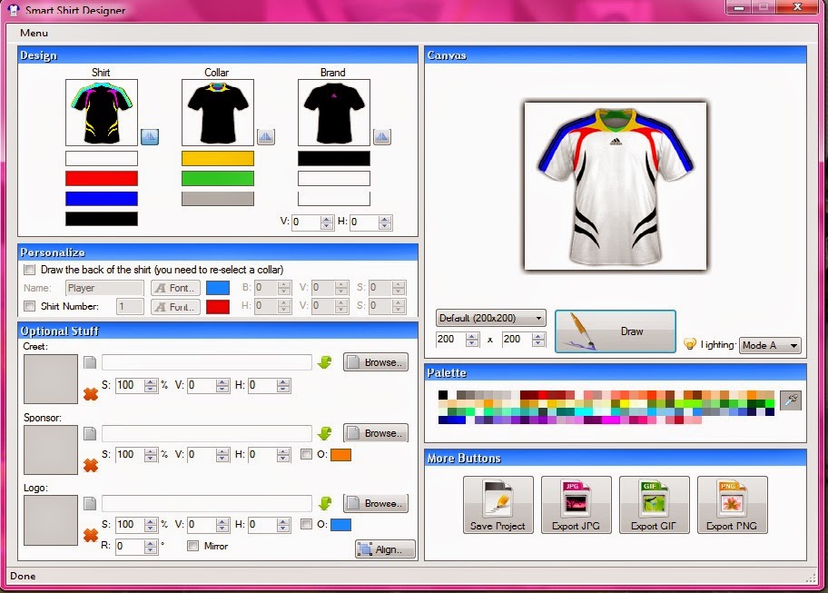Select the Shirt design thumbnail
This screenshot has width=828, height=593.
tap(102, 113)
